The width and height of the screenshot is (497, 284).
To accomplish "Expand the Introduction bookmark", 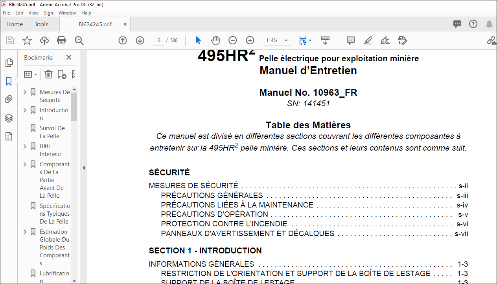I will 25,110.
